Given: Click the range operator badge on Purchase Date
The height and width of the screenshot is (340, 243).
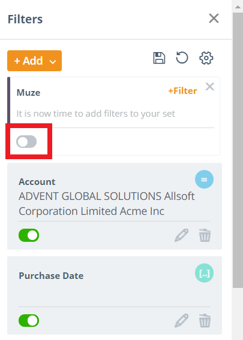Looking at the screenshot, I should pos(204,273).
